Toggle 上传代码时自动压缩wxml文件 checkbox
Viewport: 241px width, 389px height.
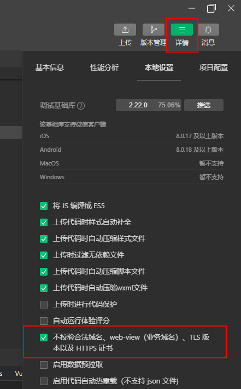pyautogui.click(x=44, y=288)
